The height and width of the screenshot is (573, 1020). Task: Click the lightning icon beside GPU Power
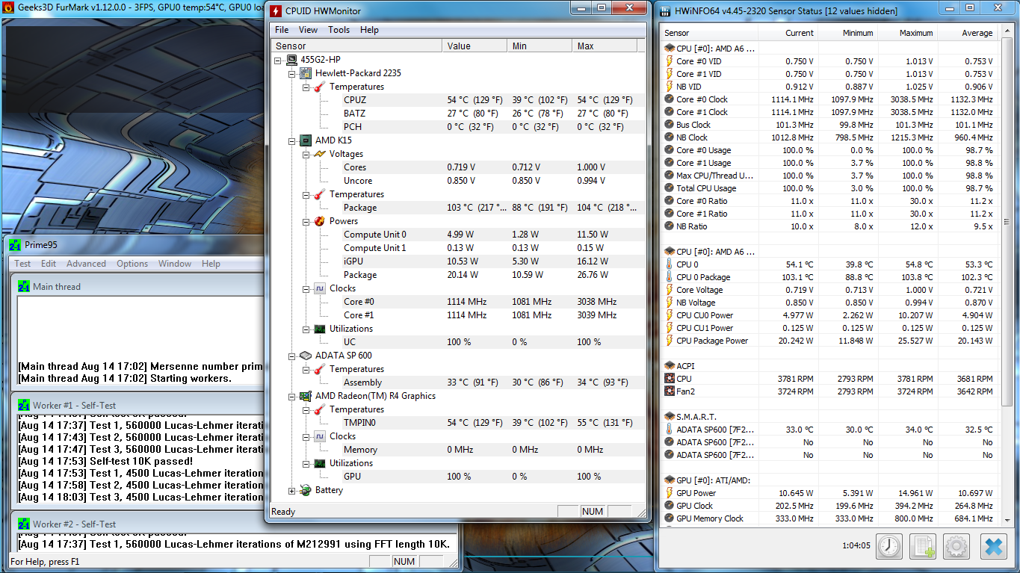point(670,493)
